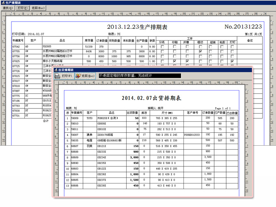Check the 分纸 box for order 6T542
Screen dimensions: 276x207
[162, 47]
